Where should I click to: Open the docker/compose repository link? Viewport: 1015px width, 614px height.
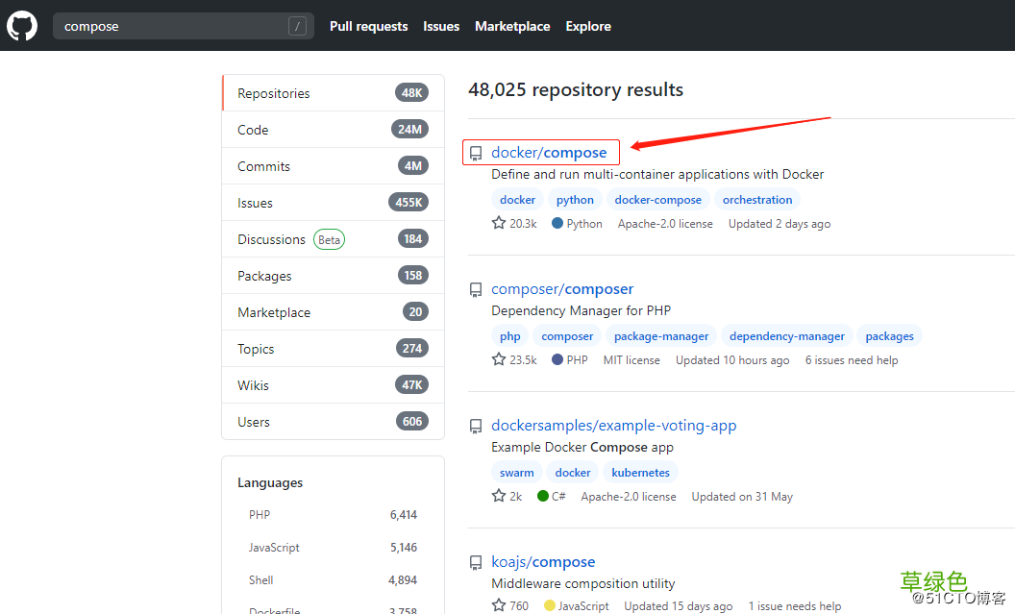[x=549, y=153]
